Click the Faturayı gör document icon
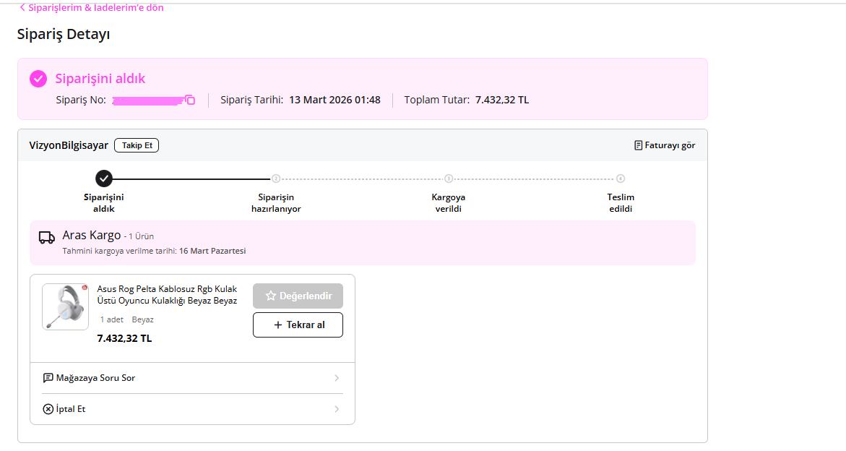 [638, 145]
